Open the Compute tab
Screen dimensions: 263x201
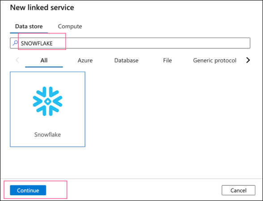tap(70, 26)
